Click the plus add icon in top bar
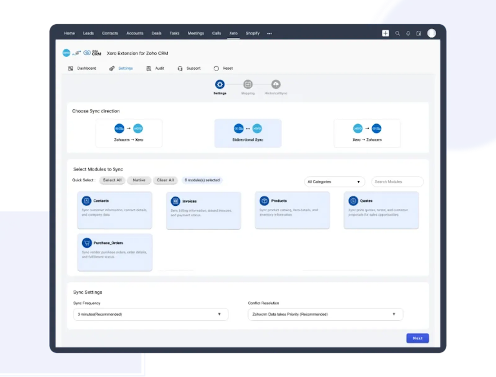The height and width of the screenshot is (377, 496). coord(385,33)
